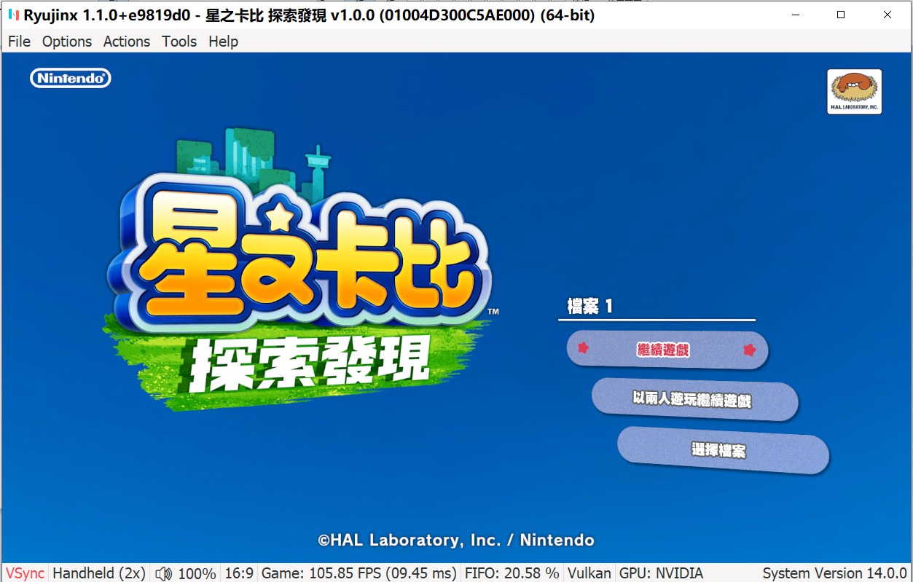Toggle VSync in status bar
The height and width of the screenshot is (582, 913).
coord(25,573)
